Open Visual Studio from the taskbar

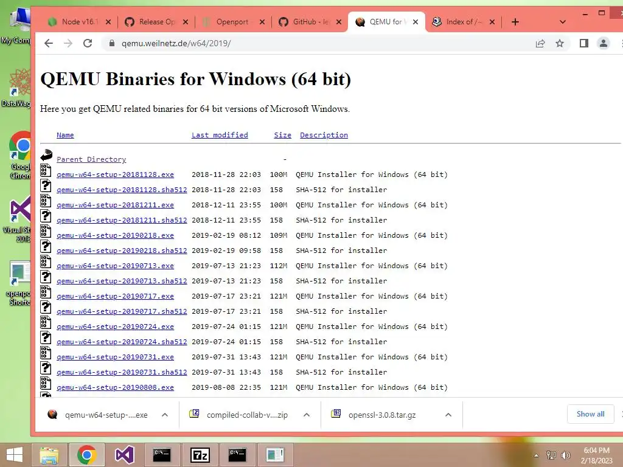click(x=124, y=455)
